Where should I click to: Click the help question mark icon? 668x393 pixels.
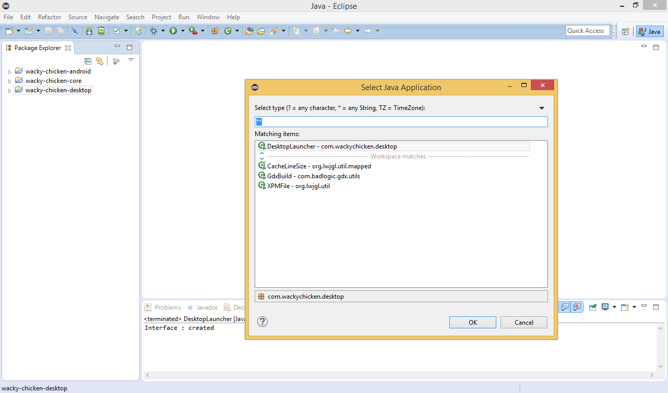[263, 322]
